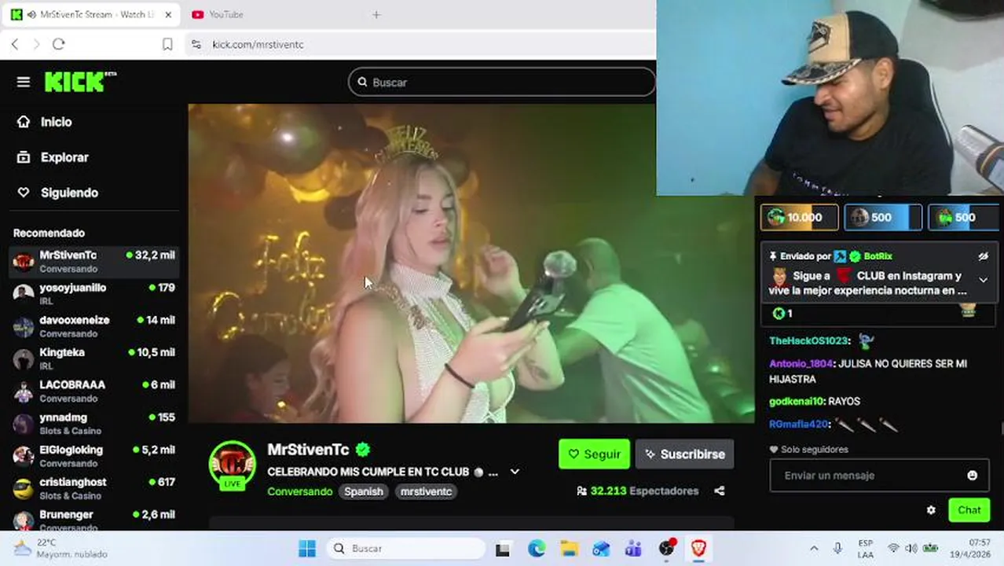Click the taskbar Buscar search box
The height and width of the screenshot is (566, 1004).
[407, 548]
